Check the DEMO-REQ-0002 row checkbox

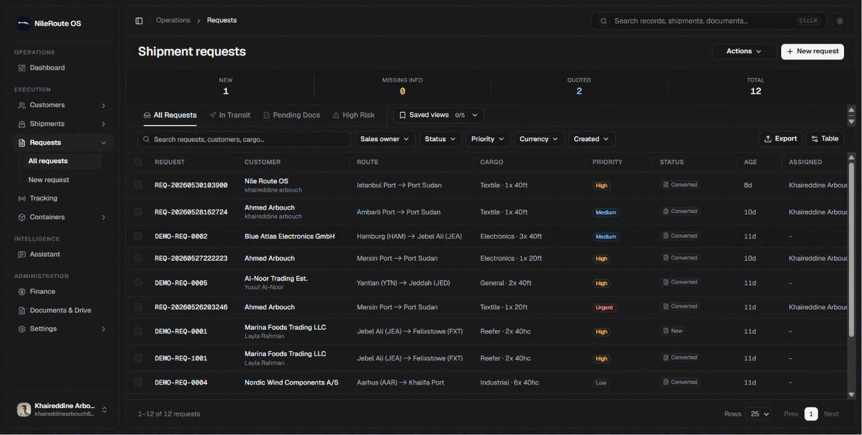click(138, 237)
